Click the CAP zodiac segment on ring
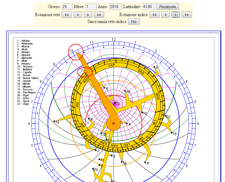This screenshot has height=182, width=225. (112, 65)
